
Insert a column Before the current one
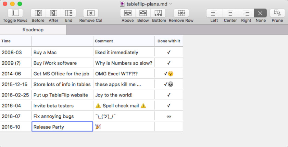(38, 13)
